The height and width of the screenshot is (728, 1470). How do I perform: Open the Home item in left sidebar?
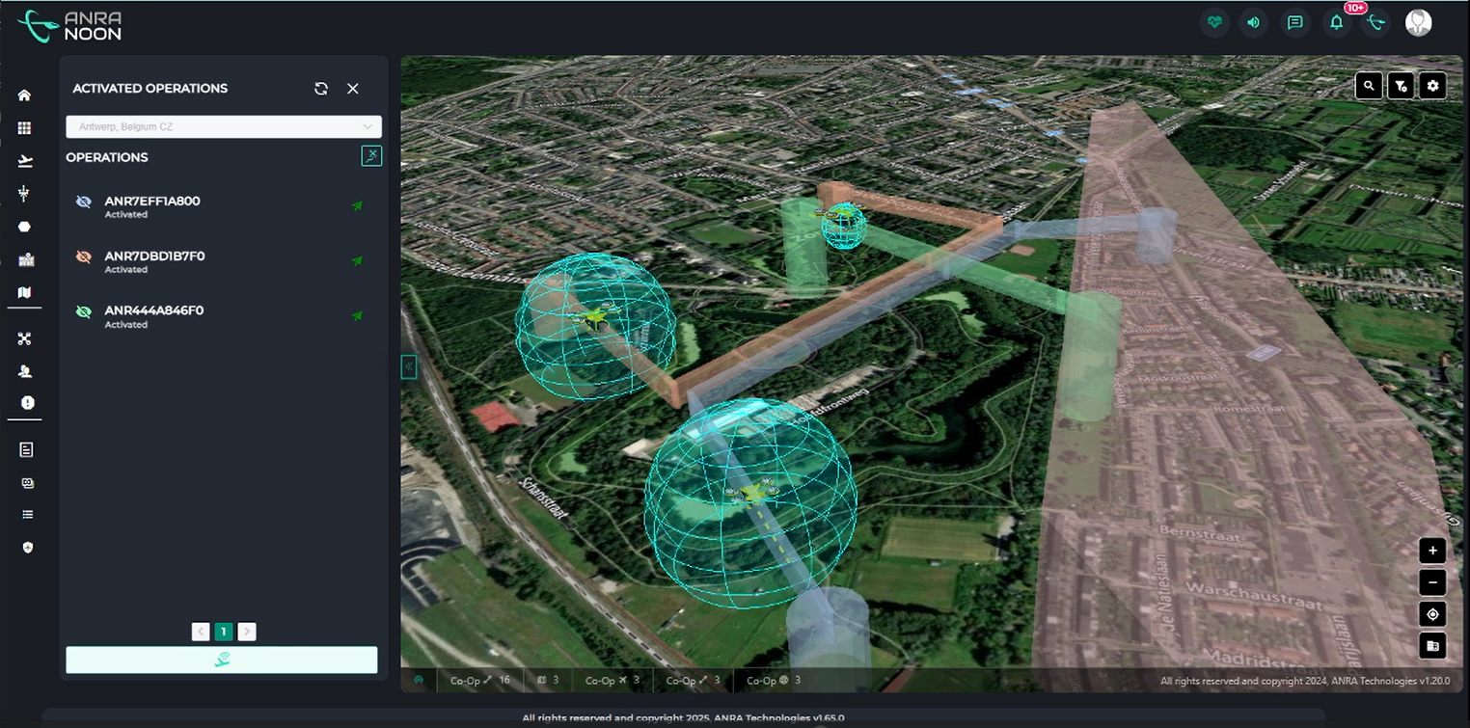pyautogui.click(x=25, y=95)
